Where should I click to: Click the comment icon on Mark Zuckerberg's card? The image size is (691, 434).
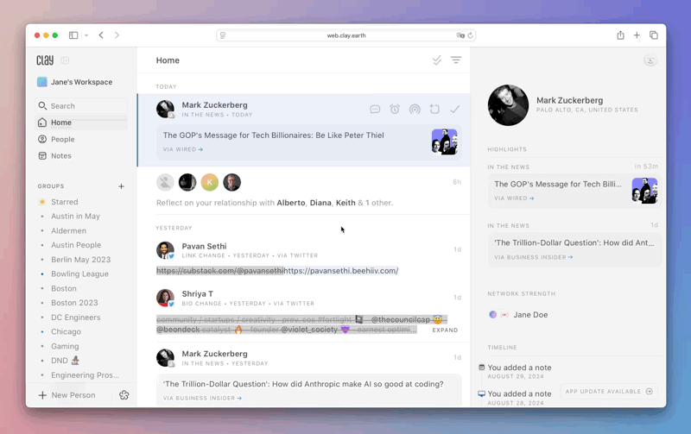(x=375, y=110)
